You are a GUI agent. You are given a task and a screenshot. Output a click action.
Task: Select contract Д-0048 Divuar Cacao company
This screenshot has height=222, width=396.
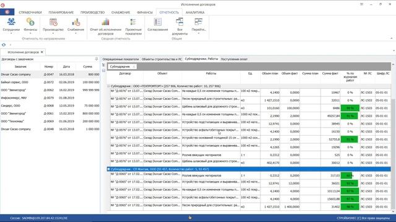tap(50, 129)
